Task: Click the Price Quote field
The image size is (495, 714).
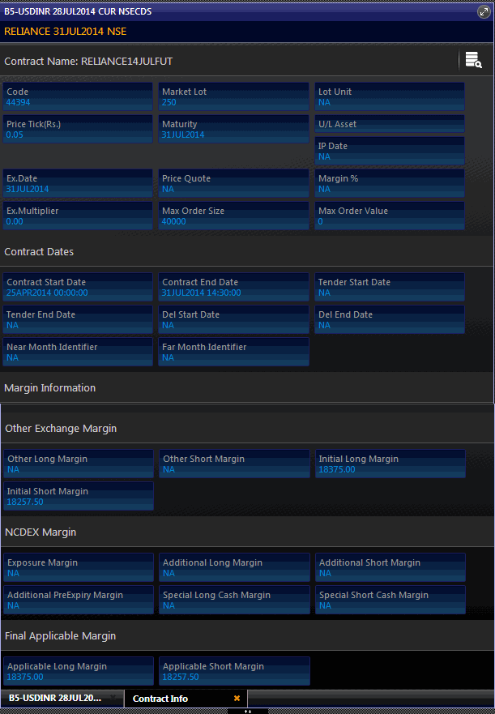Action: pyautogui.click(x=233, y=183)
